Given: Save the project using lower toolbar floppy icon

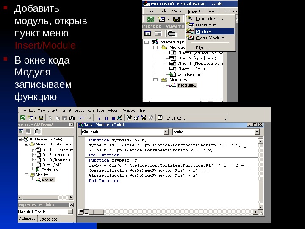Looking at the screenshot, I should click(41, 118).
